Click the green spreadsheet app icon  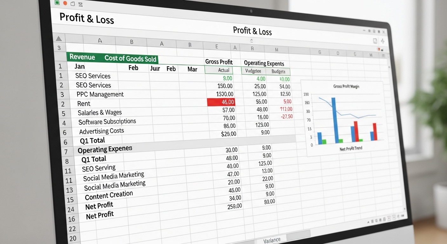click(57, 3)
